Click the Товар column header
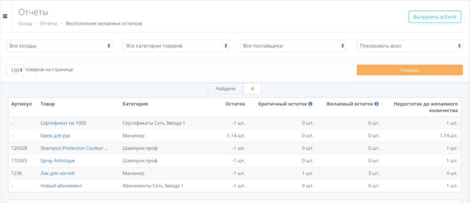This screenshot has width=470, height=203. point(47,104)
